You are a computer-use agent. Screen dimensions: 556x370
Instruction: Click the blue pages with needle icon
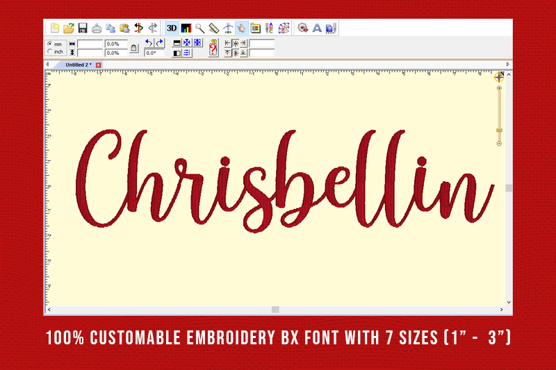click(331, 28)
